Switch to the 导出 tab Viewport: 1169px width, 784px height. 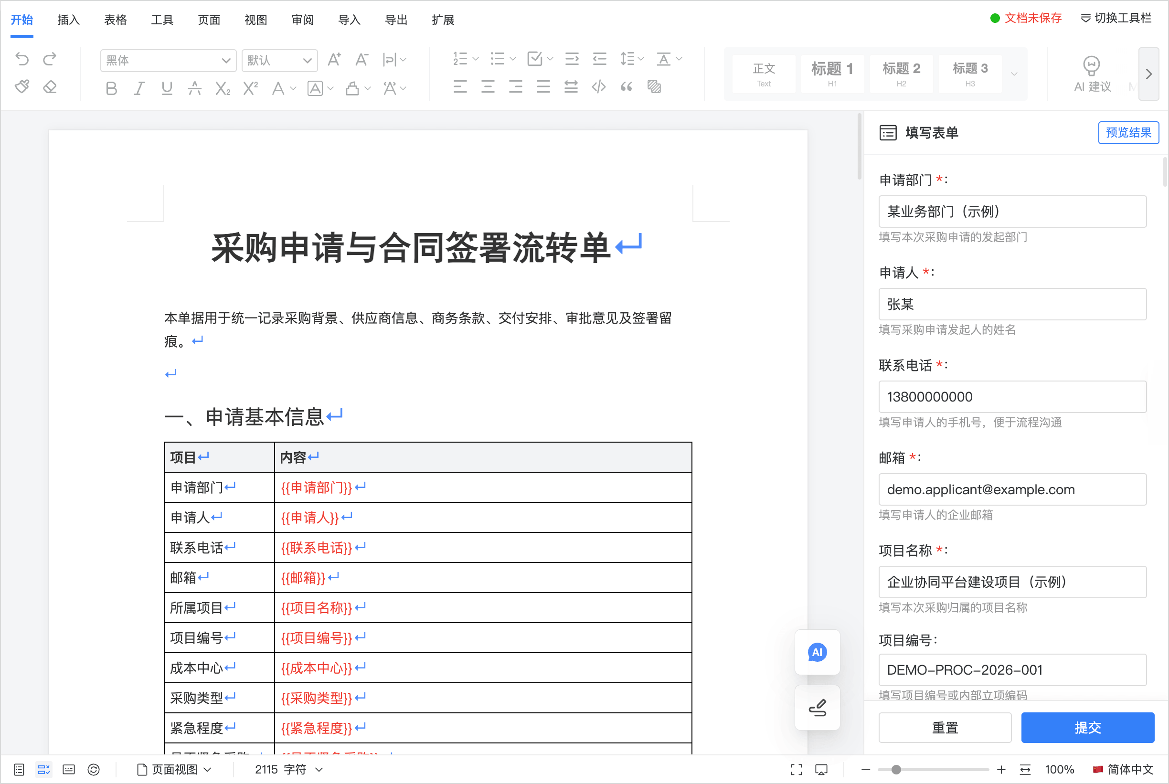click(x=396, y=20)
